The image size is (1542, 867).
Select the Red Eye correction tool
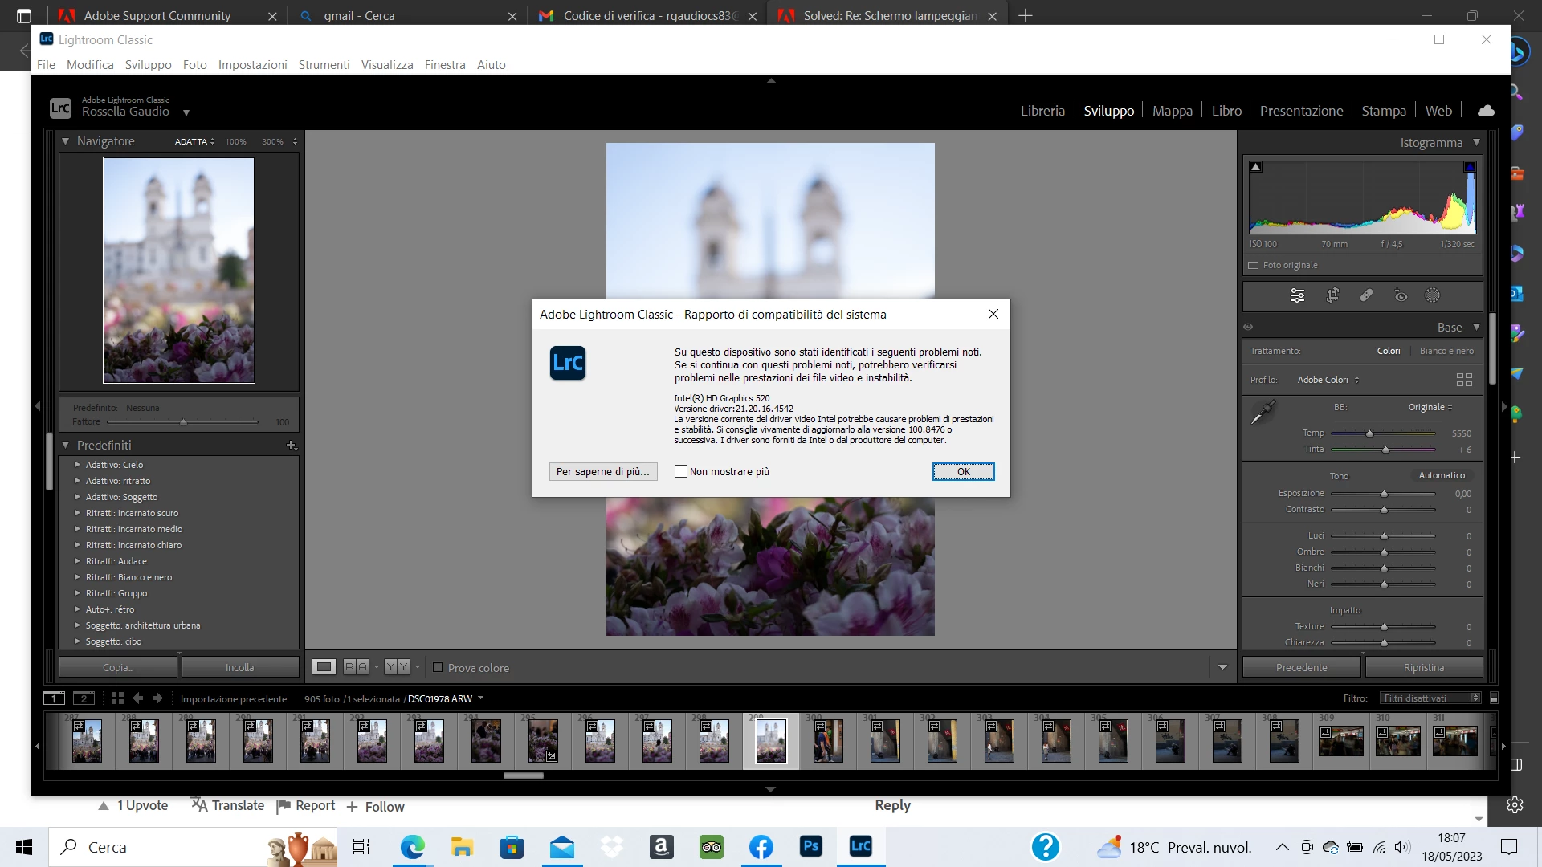tap(1401, 295)
